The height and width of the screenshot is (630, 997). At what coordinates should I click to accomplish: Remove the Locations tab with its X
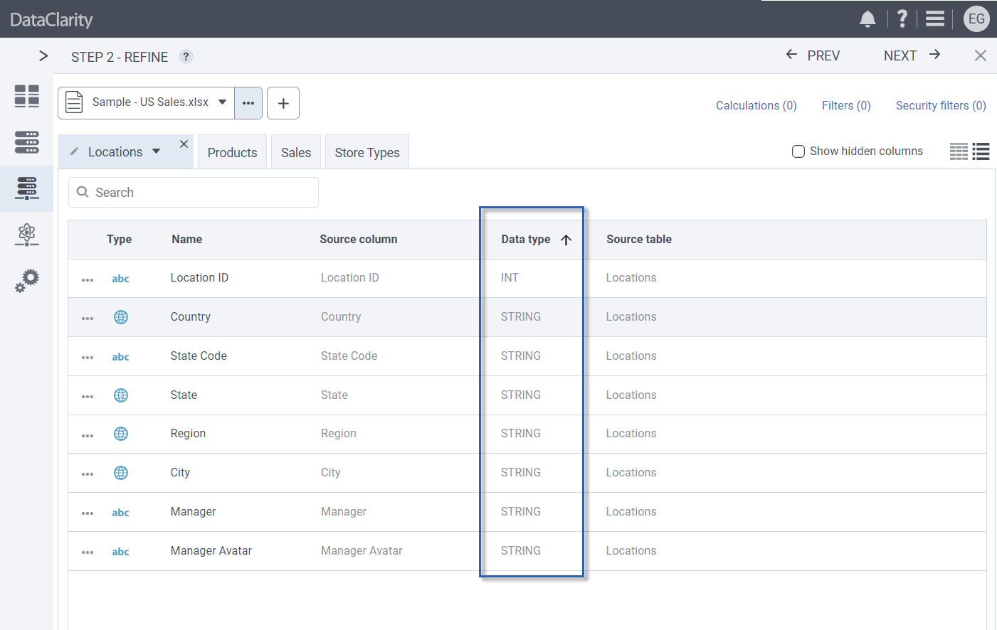click(x=184, y=144)
